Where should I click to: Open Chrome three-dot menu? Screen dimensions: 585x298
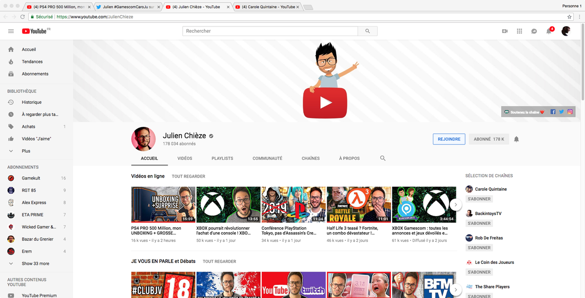tap(579, 17)
